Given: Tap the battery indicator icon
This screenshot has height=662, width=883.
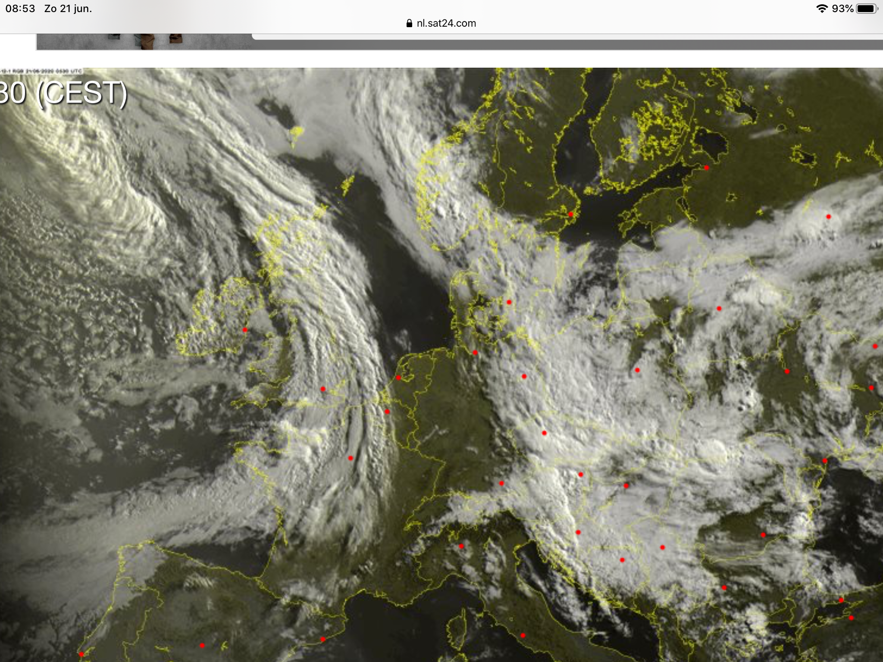Looking at the screenshot, I should pos(866,9).
